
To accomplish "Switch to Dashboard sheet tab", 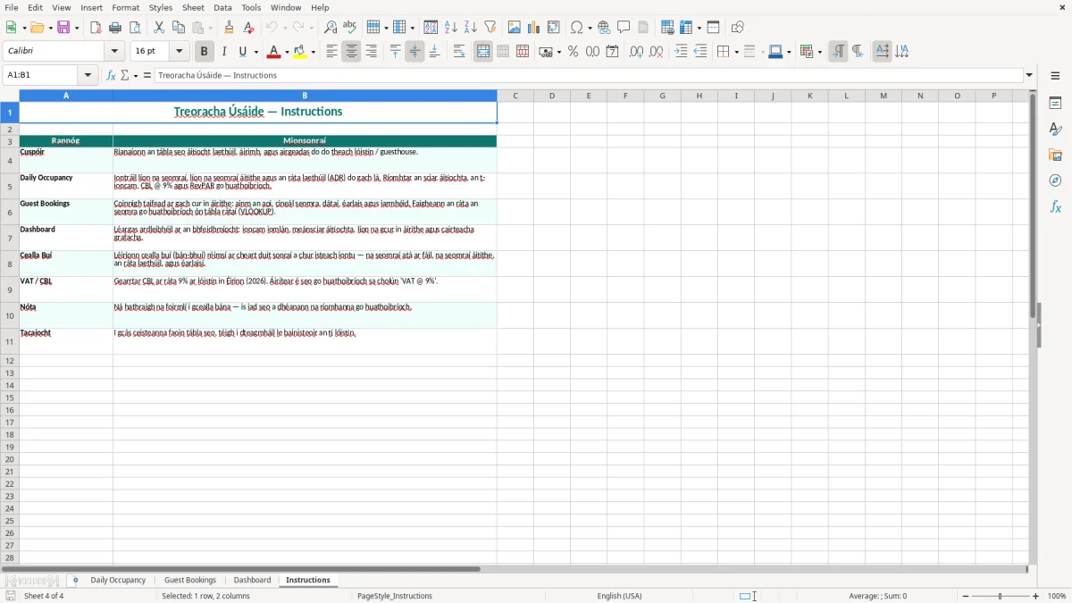I will tap(252, 581).
